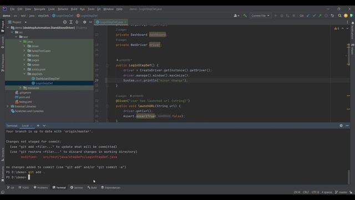
Task: Open the Refactor menu
Action: (x=63, y=9)
